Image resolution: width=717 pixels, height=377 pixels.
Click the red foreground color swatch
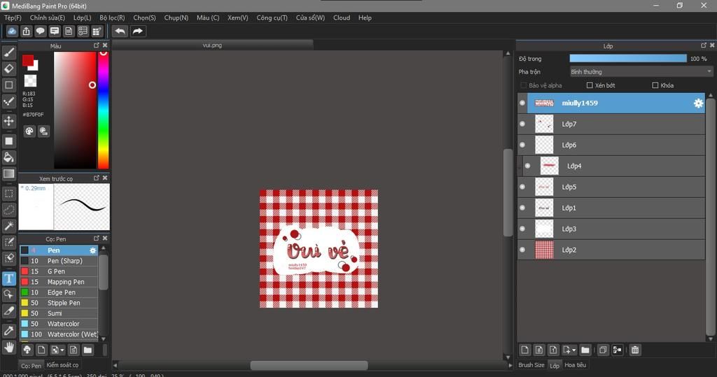pos(28,60)
